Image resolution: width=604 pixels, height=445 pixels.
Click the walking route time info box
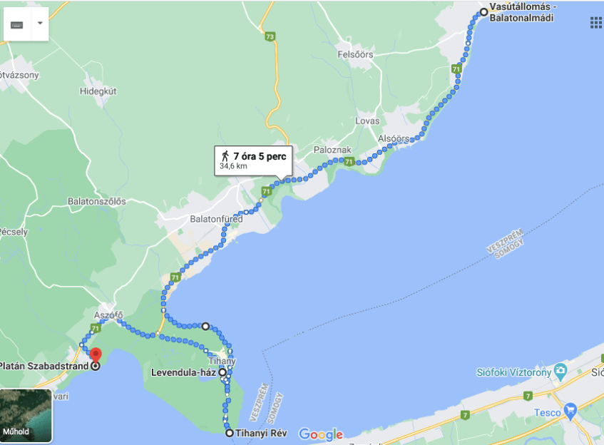click(x=253, y=160)
